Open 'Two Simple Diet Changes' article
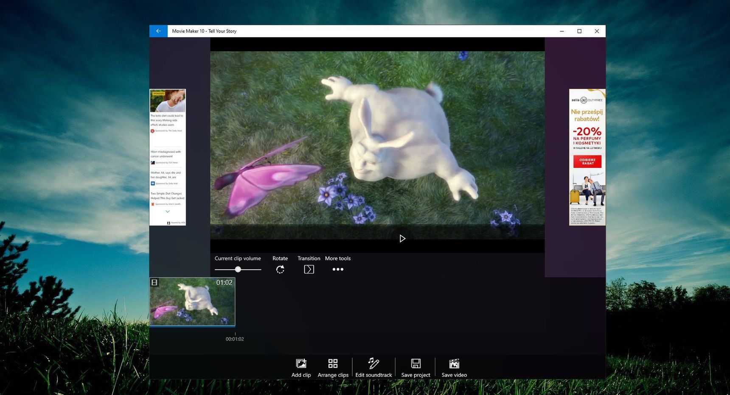 point(168,196)
